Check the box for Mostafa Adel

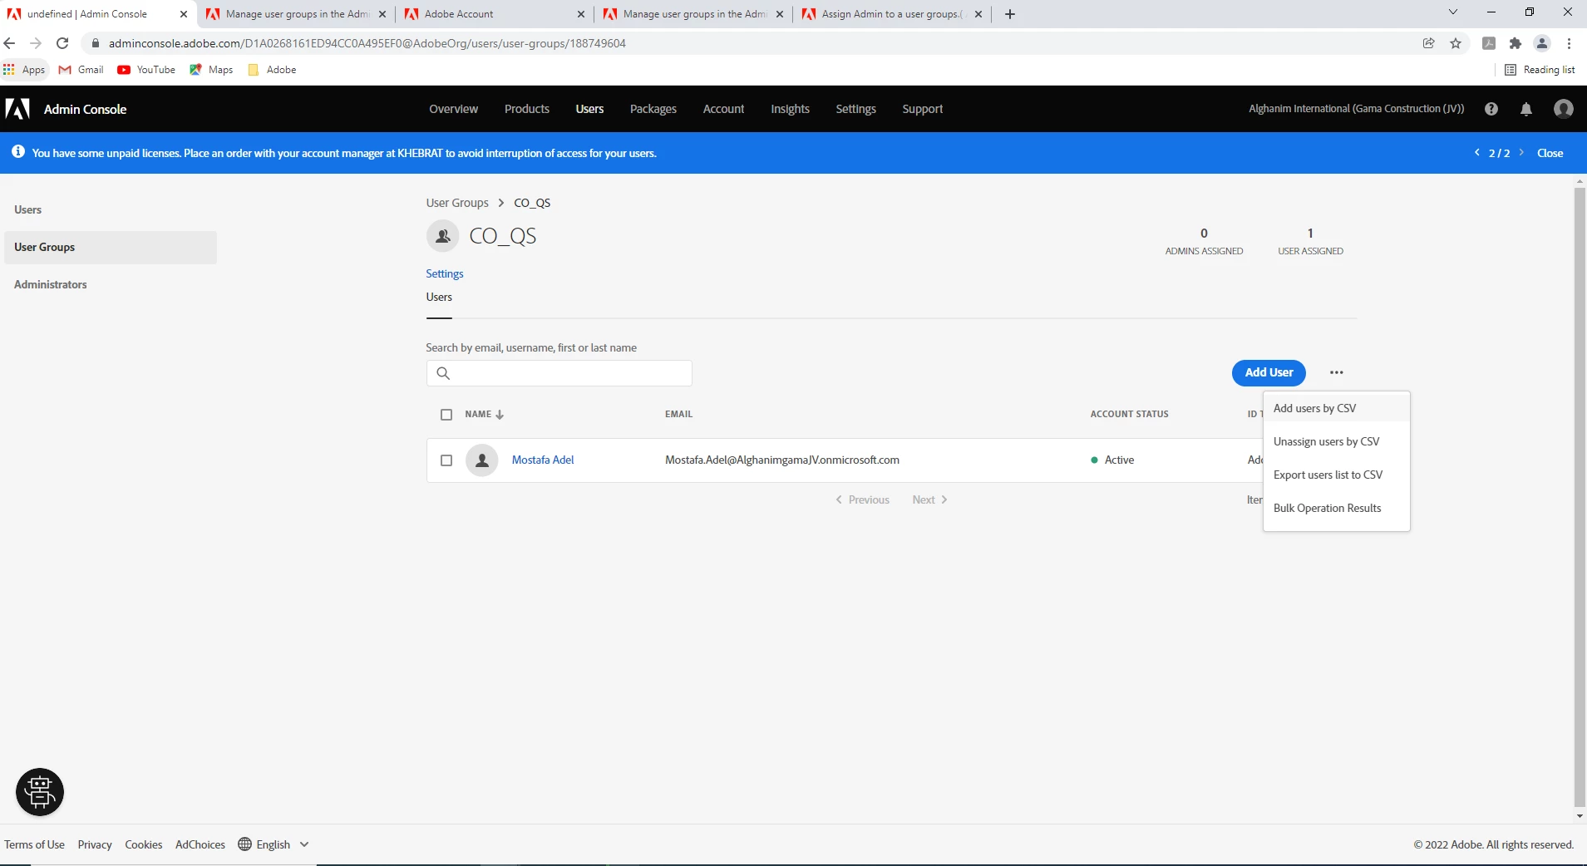coord(446,460)
